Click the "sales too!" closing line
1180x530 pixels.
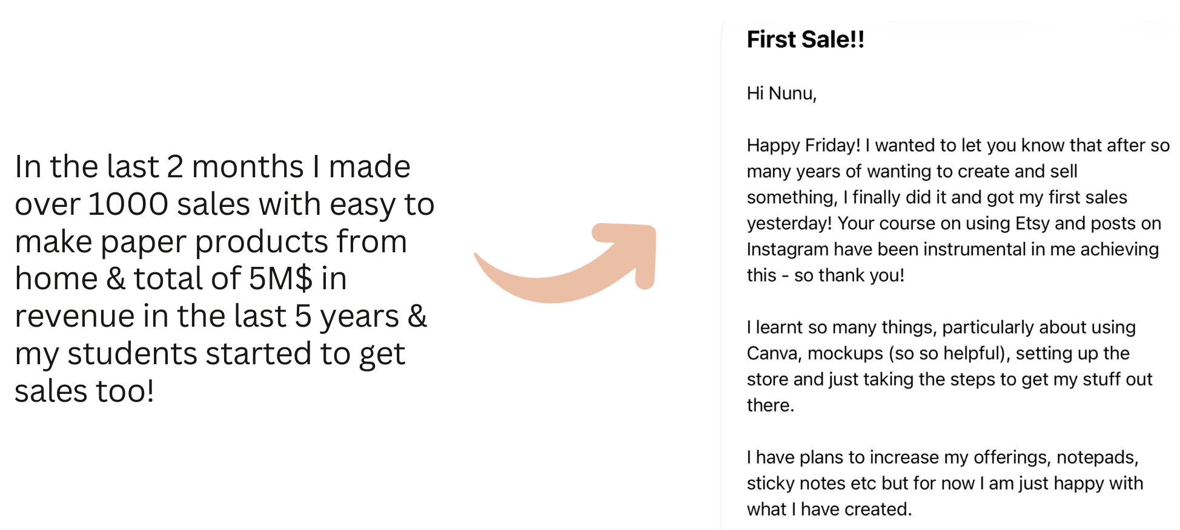[x=84, y=391]
